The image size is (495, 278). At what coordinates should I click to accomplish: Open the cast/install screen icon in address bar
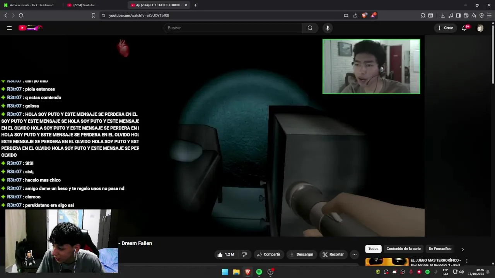pyautogui.click(x=346, y=15)
